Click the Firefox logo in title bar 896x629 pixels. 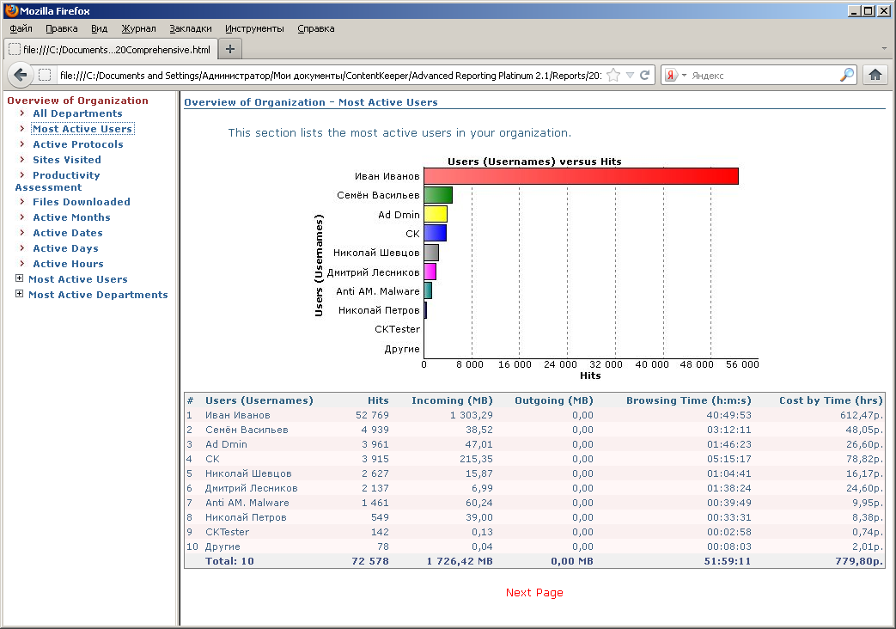click(10, 11)
